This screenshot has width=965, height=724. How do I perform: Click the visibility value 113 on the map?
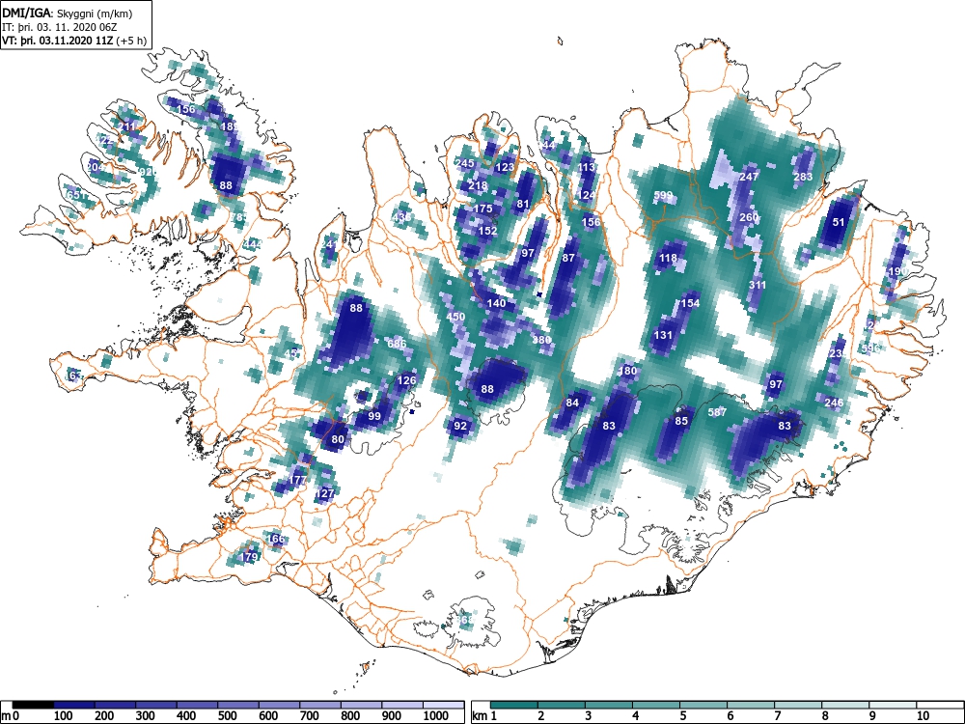pyautogui.click(x=587, y=167)
